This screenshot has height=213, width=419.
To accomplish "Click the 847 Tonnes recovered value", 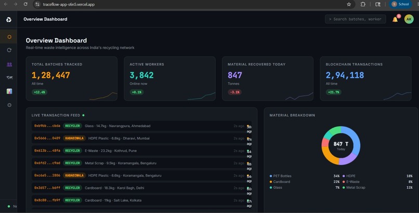I will pyautogui.click(x=235, y=75).
